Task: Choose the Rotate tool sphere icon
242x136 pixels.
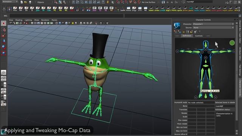Action: tap(3, 47)
